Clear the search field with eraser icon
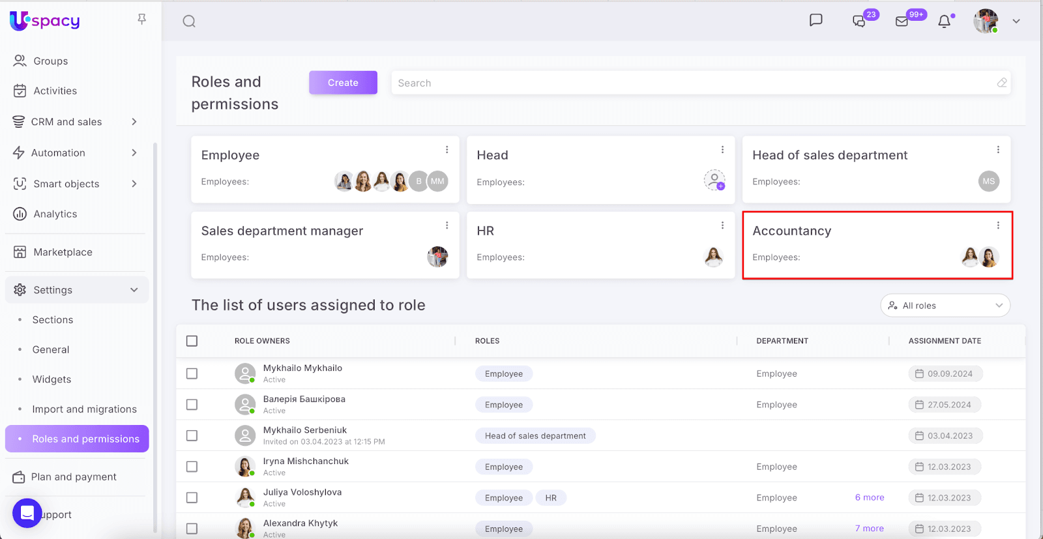Viewport: 1043px width, 539px height. pos(1001,83)
